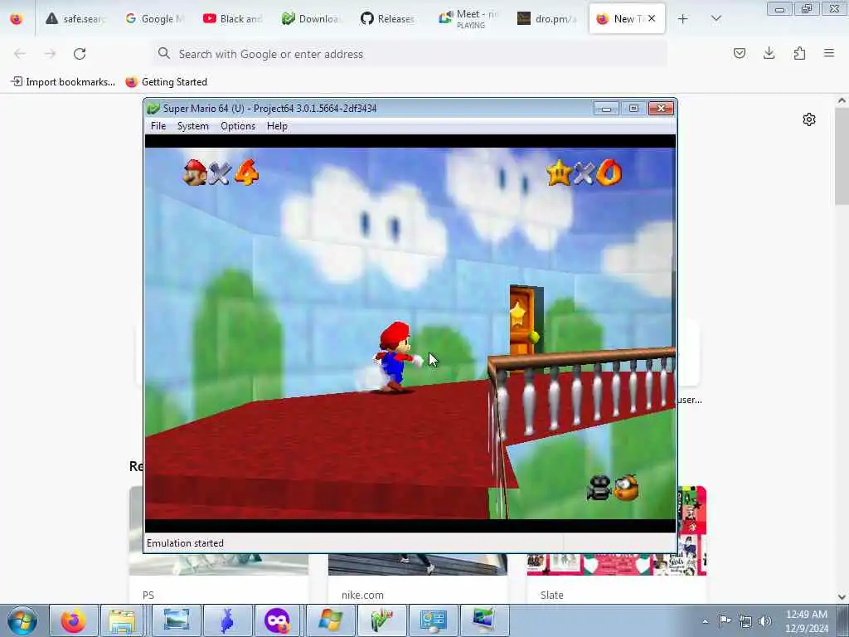Viewport: 849px width, 637px height.
Task: Click the page scrollbar up arrow
Action: (x=842, y=100)
